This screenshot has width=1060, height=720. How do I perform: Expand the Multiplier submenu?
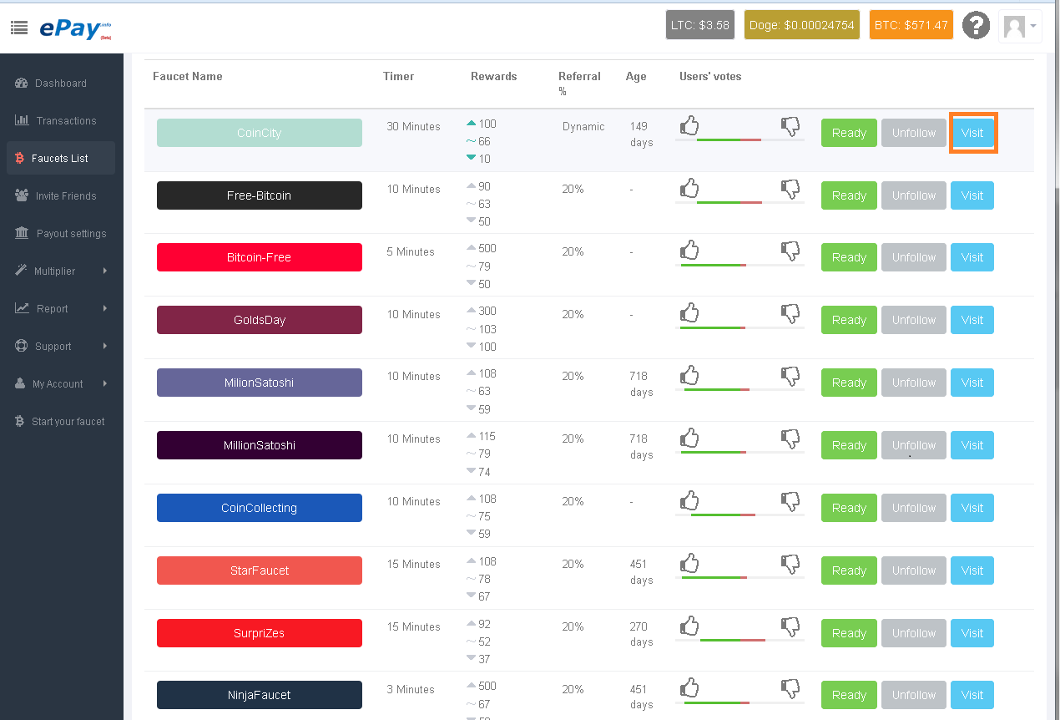61,271
